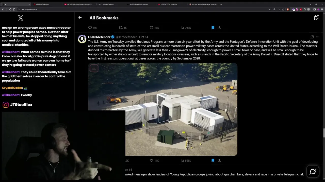Viewport: 325px width, 182px height.
Task: Switch to the Rolling Stones - Angry tab
Action: (x=77, y=4)
